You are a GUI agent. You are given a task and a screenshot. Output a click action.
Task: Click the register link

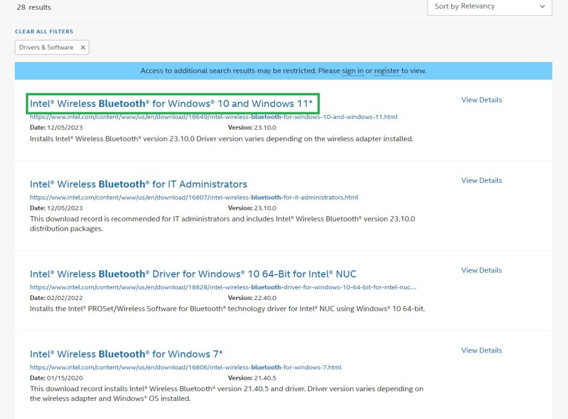pos(387,71)
